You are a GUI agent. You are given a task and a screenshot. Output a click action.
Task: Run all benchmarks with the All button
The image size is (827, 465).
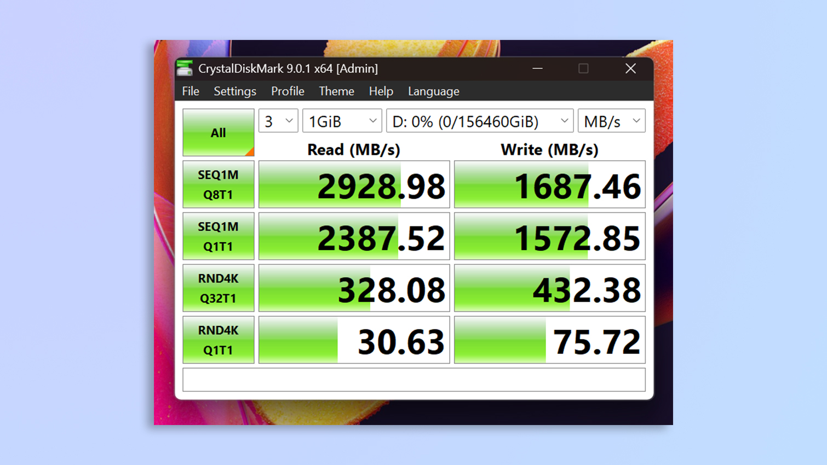[x=218, y=132]
